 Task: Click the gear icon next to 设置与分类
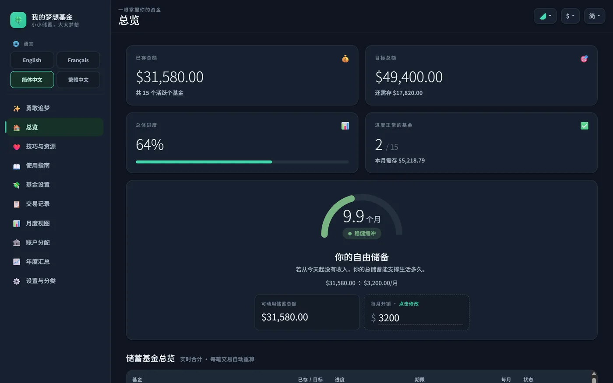pos(17,281)
